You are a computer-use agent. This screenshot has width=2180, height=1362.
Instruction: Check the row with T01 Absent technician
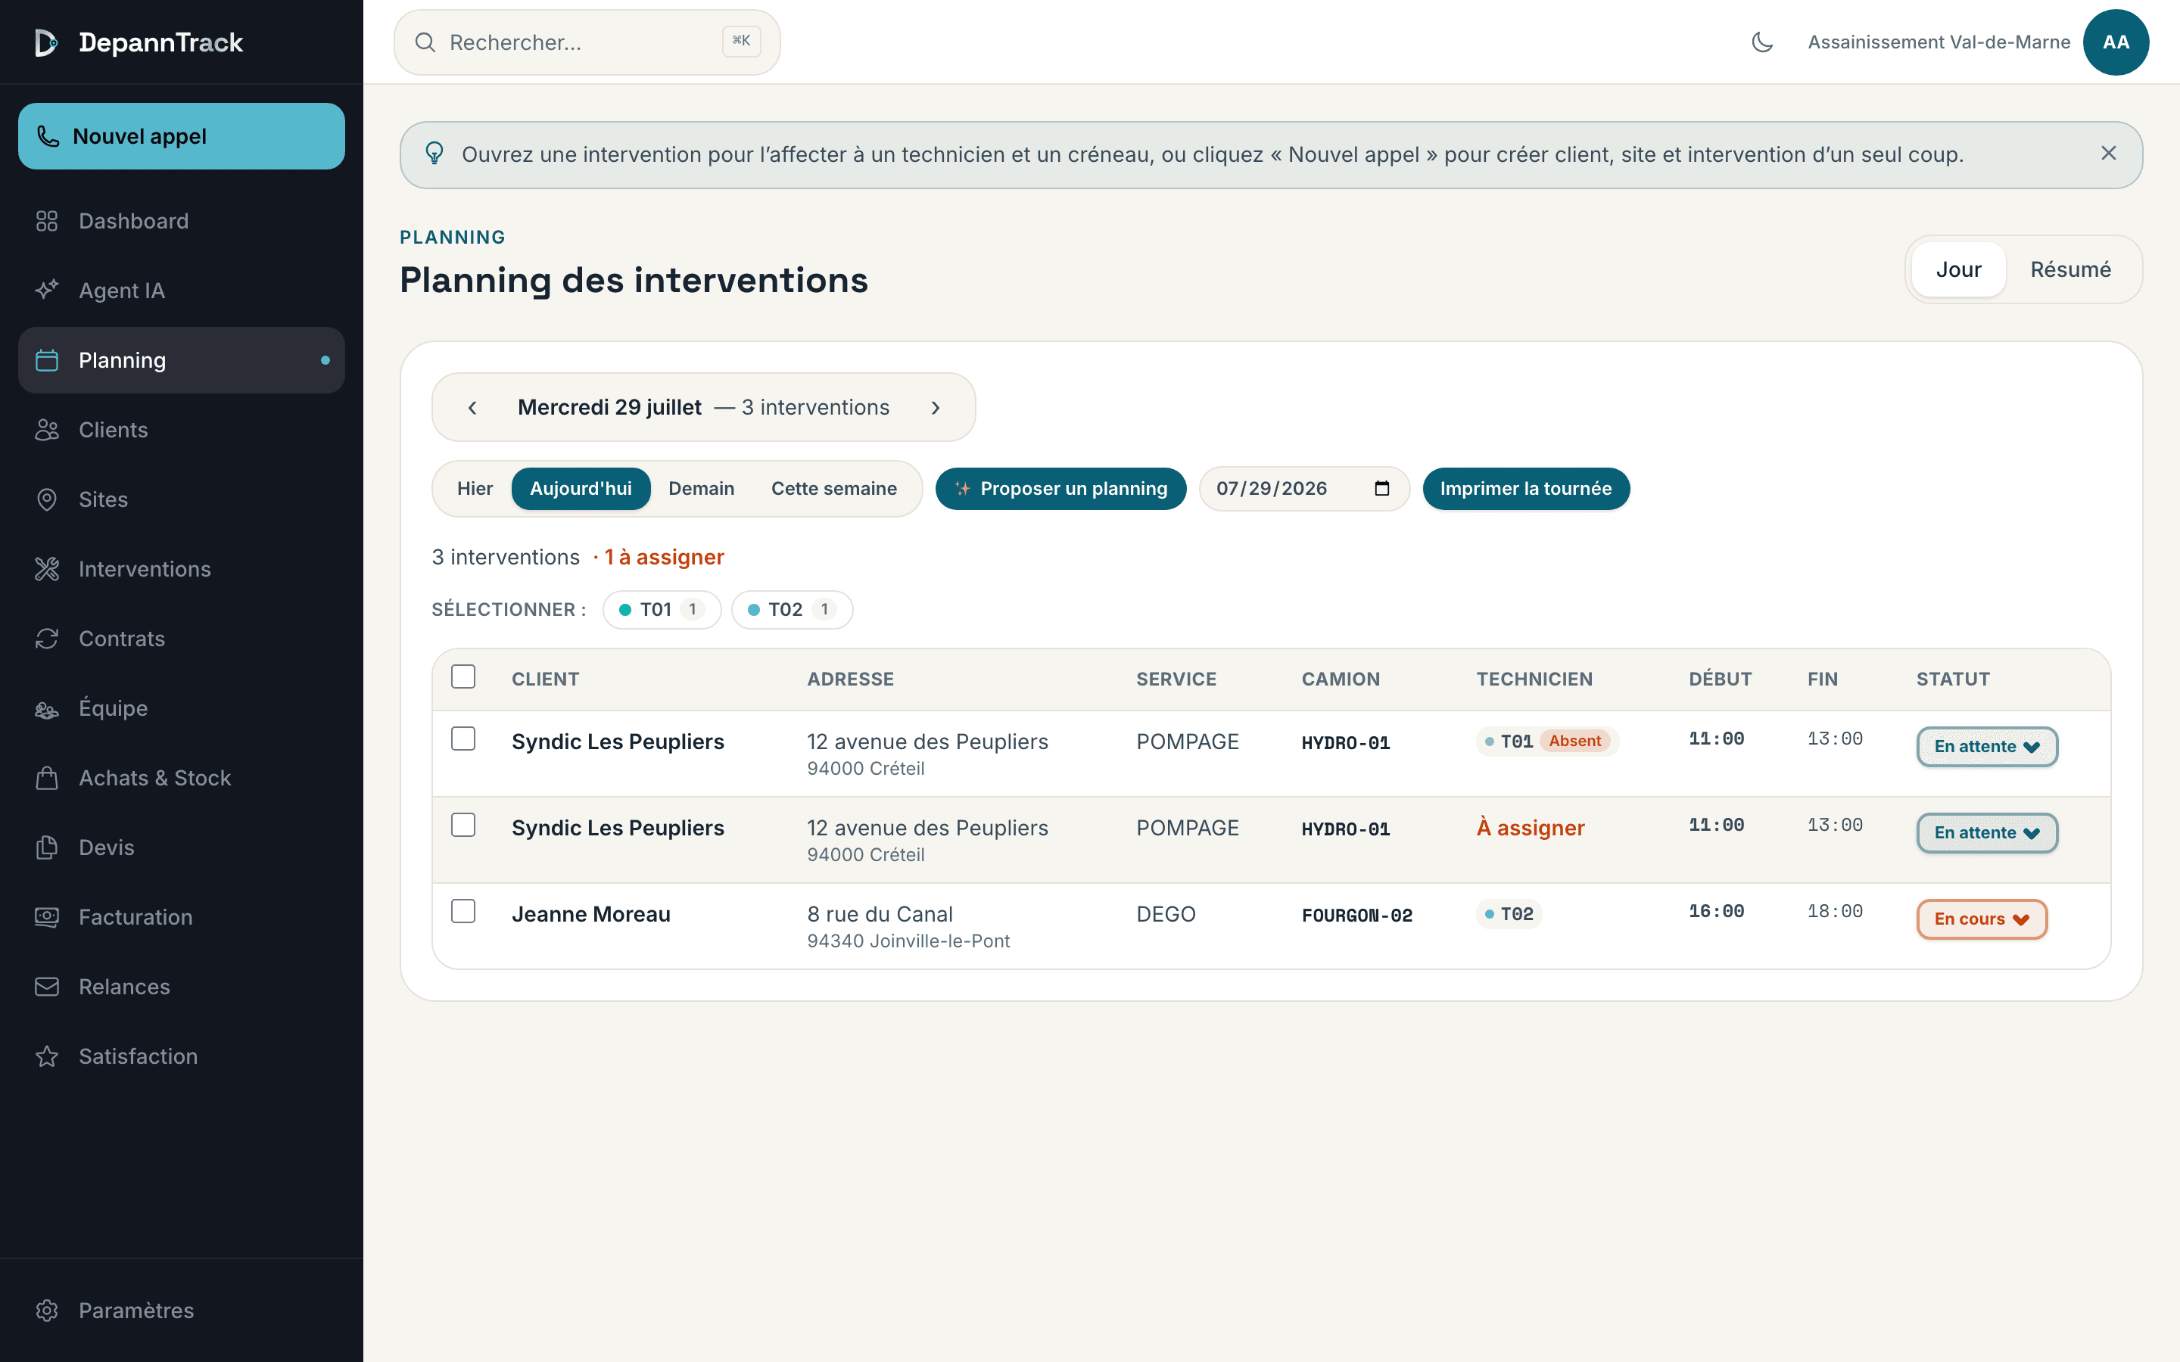pos(463,739)
